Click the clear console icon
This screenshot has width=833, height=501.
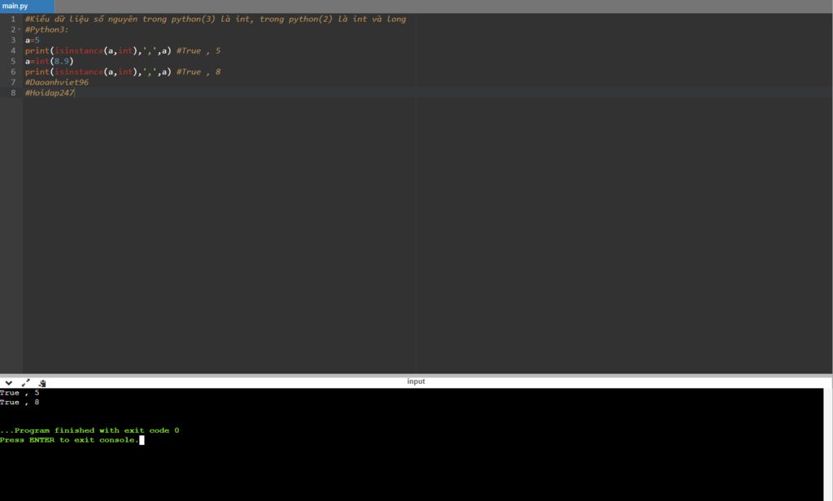(x=42, y=382)
